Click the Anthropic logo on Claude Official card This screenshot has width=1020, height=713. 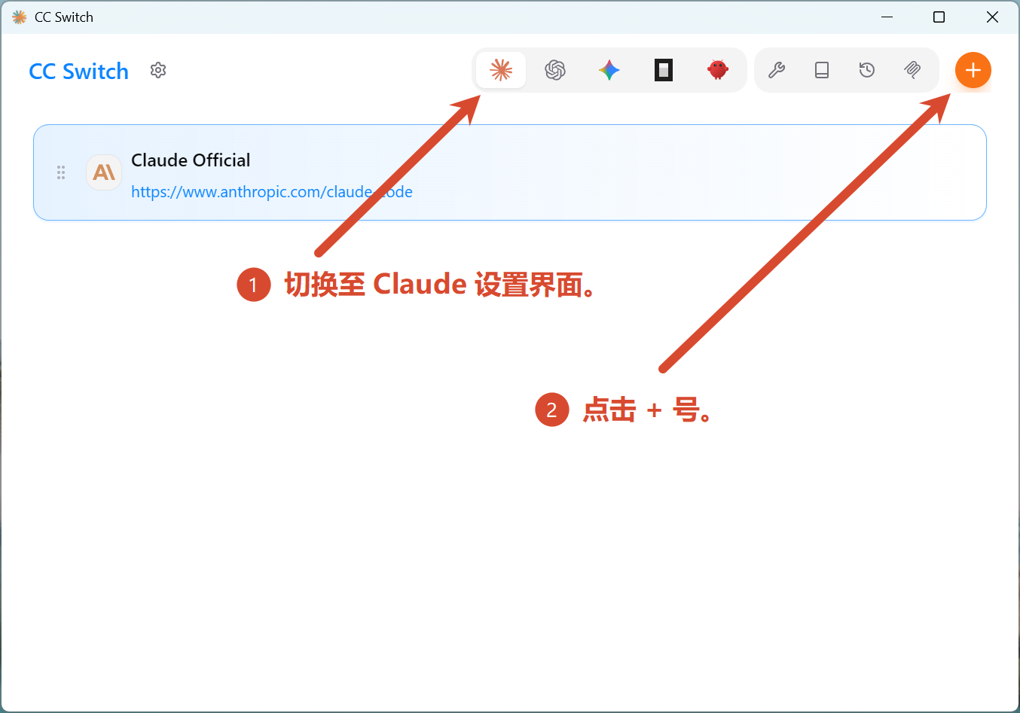click(x=104, y=172)
